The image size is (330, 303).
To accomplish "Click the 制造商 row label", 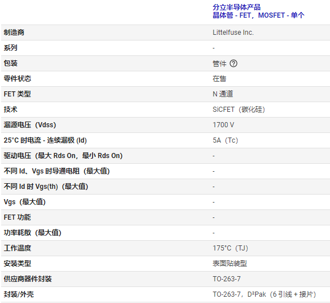I will pos(14,33).
